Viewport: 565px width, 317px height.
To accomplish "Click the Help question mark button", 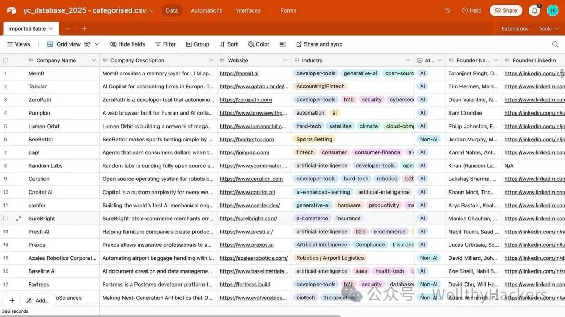I will (472, 10).
